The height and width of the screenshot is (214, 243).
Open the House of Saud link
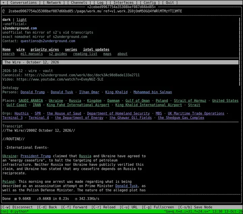(x=64, y=113)
